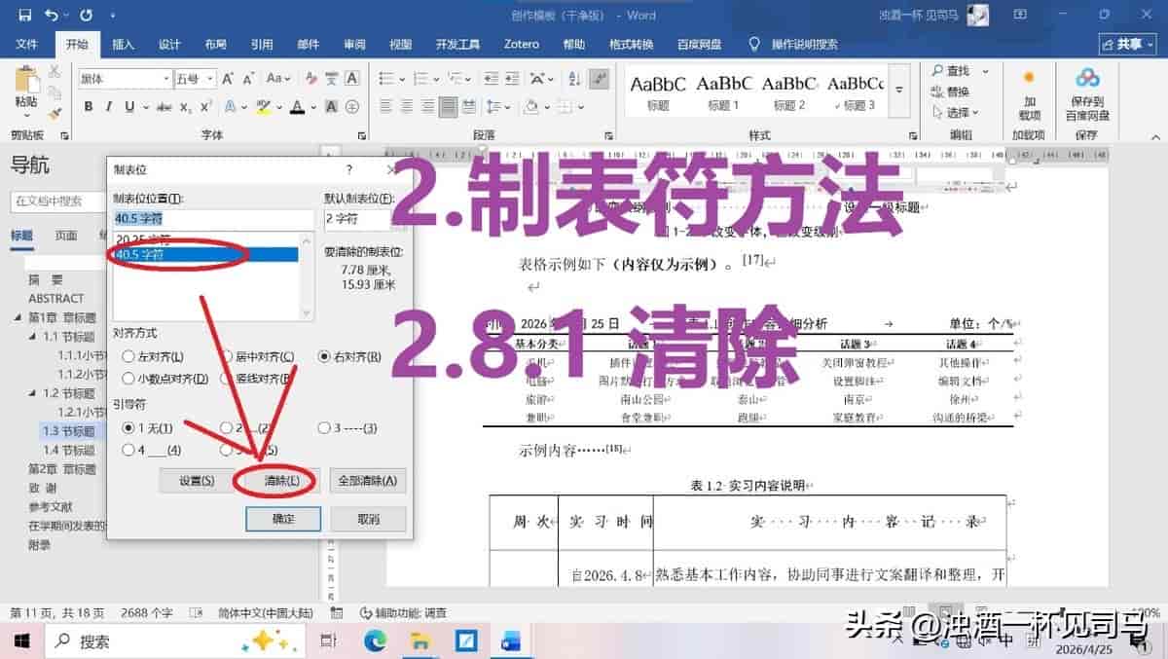Viewport: 1168px width, 659px height.
Task: Confirm the dialog with 确定
Action: click(283, 519)
